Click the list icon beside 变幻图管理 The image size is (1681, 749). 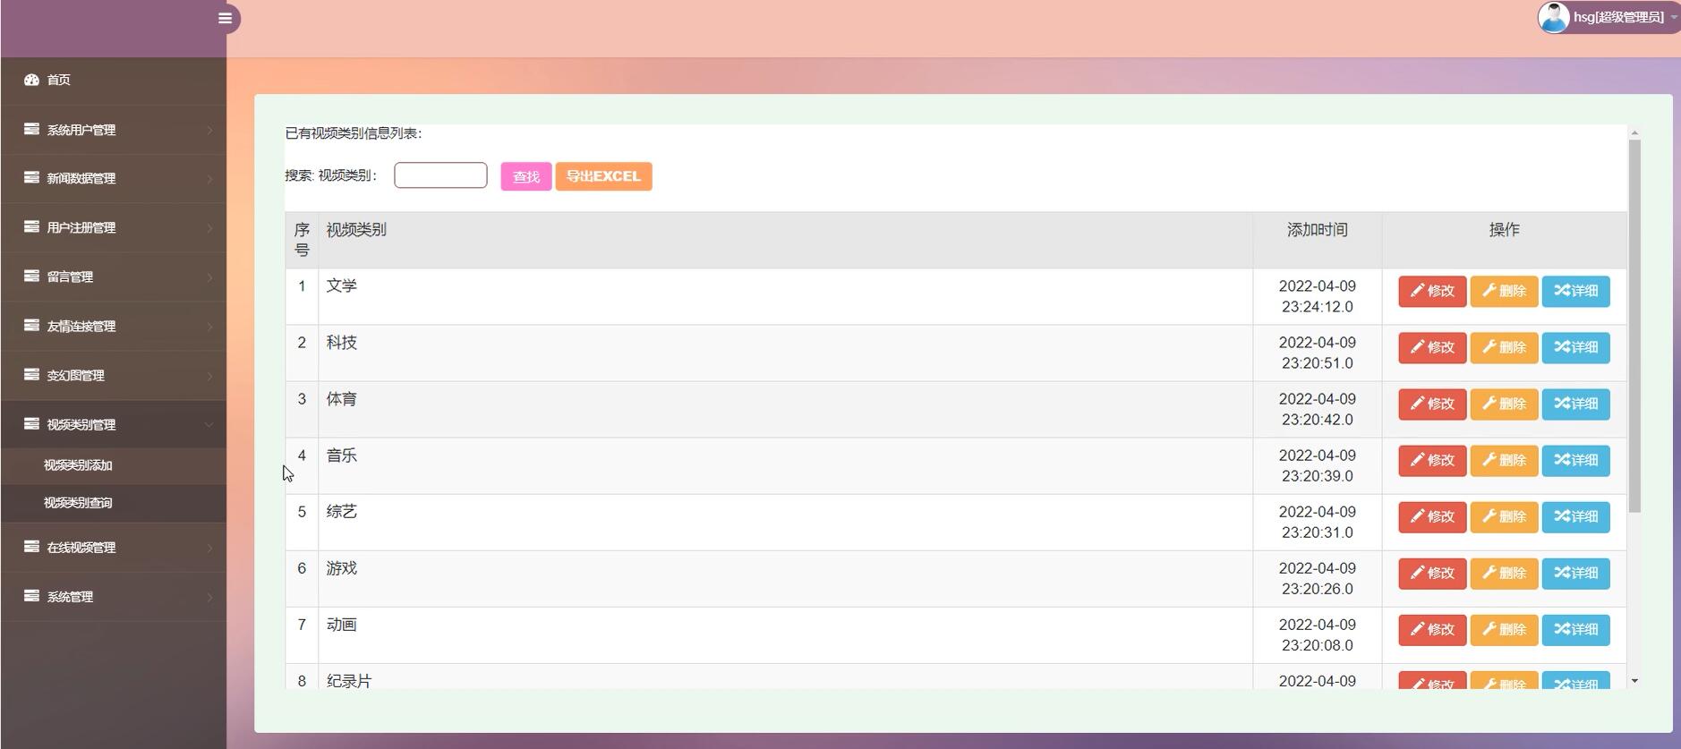(31, 374)
